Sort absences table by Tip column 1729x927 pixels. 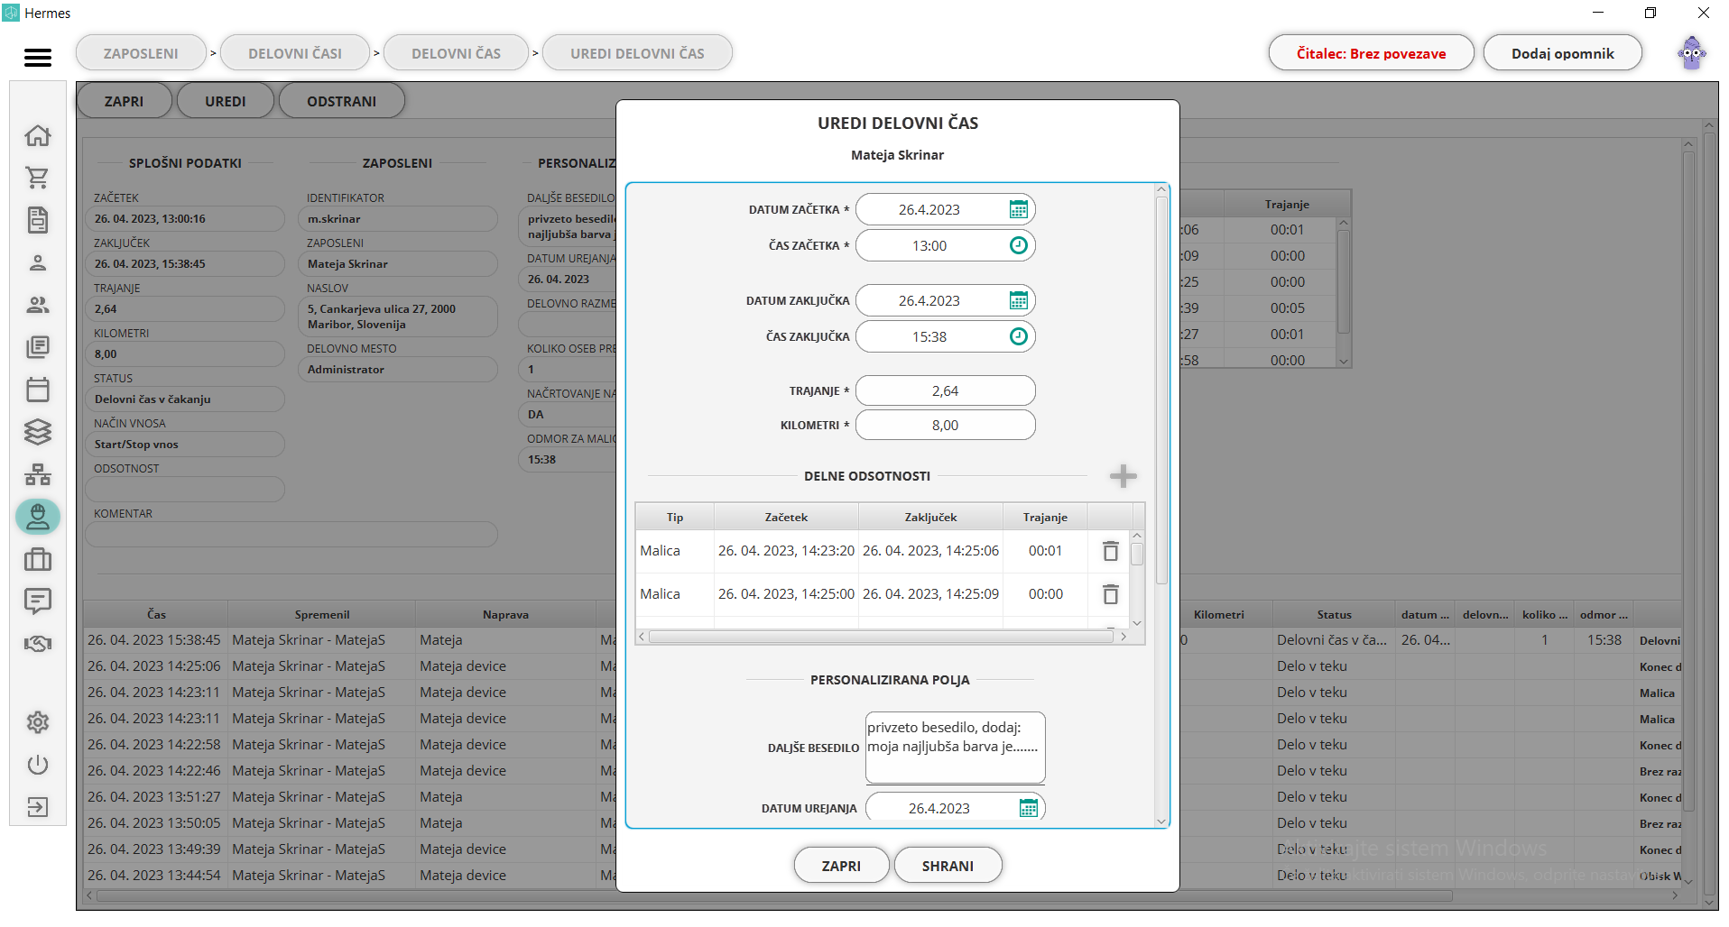coord(675,517)
